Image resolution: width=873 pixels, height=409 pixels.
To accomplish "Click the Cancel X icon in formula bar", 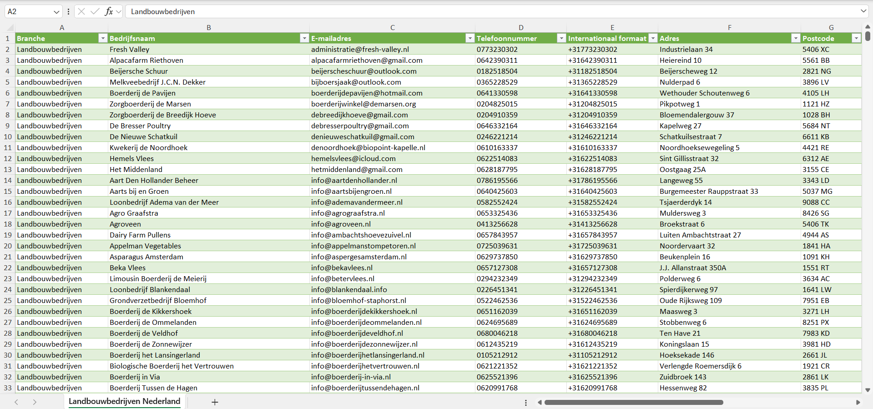I will click(x=81, y=11).
